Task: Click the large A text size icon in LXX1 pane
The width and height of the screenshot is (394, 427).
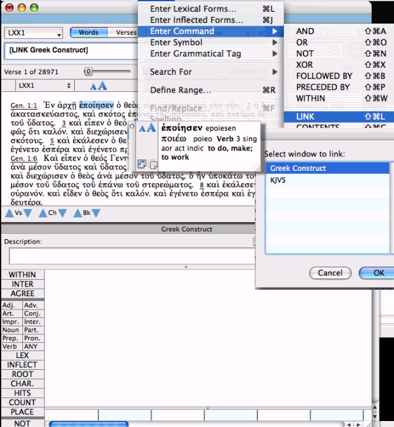Action: tap(102, 85)
